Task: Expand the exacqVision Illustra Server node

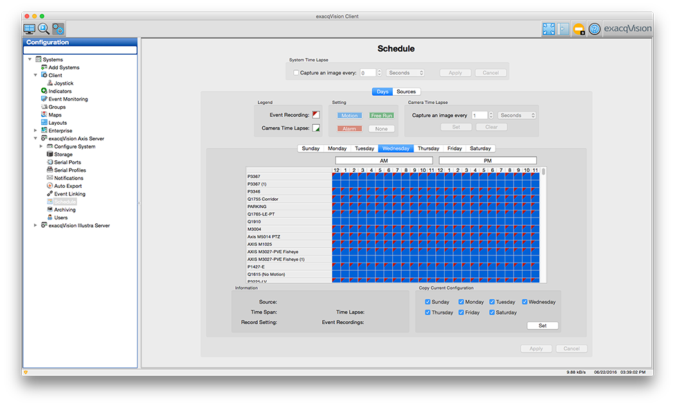Action: click(36, 226)
